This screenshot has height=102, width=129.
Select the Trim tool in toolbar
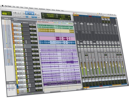[27, 13]
